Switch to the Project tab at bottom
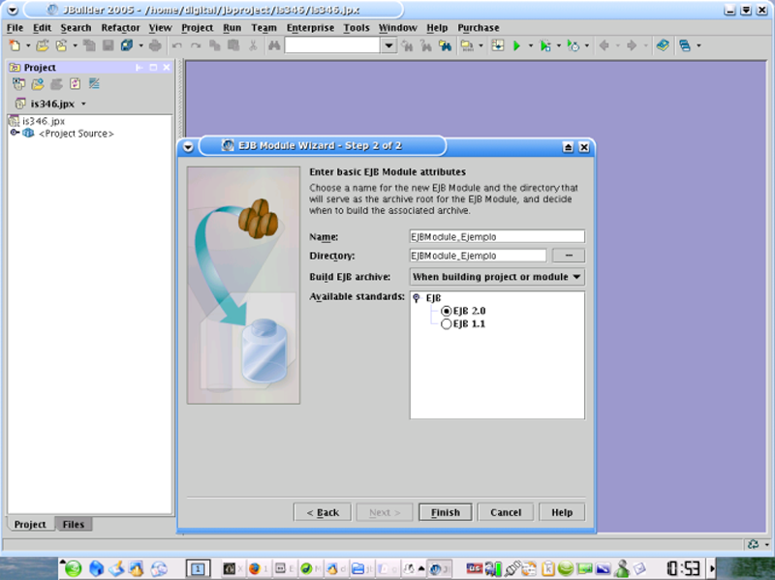This screenshot has width=775, height=580. coord(30,524)
